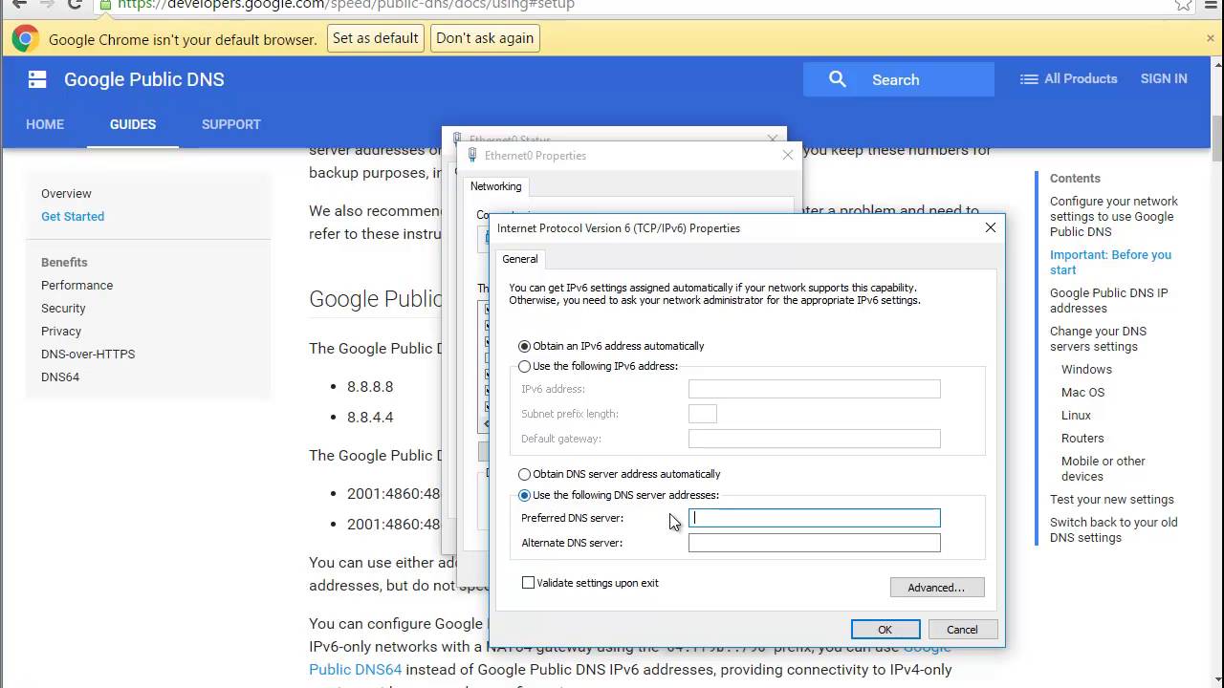Screen dimensions: 1224x688
Task: Click SIGN IN
Action: coord(1164,79)
